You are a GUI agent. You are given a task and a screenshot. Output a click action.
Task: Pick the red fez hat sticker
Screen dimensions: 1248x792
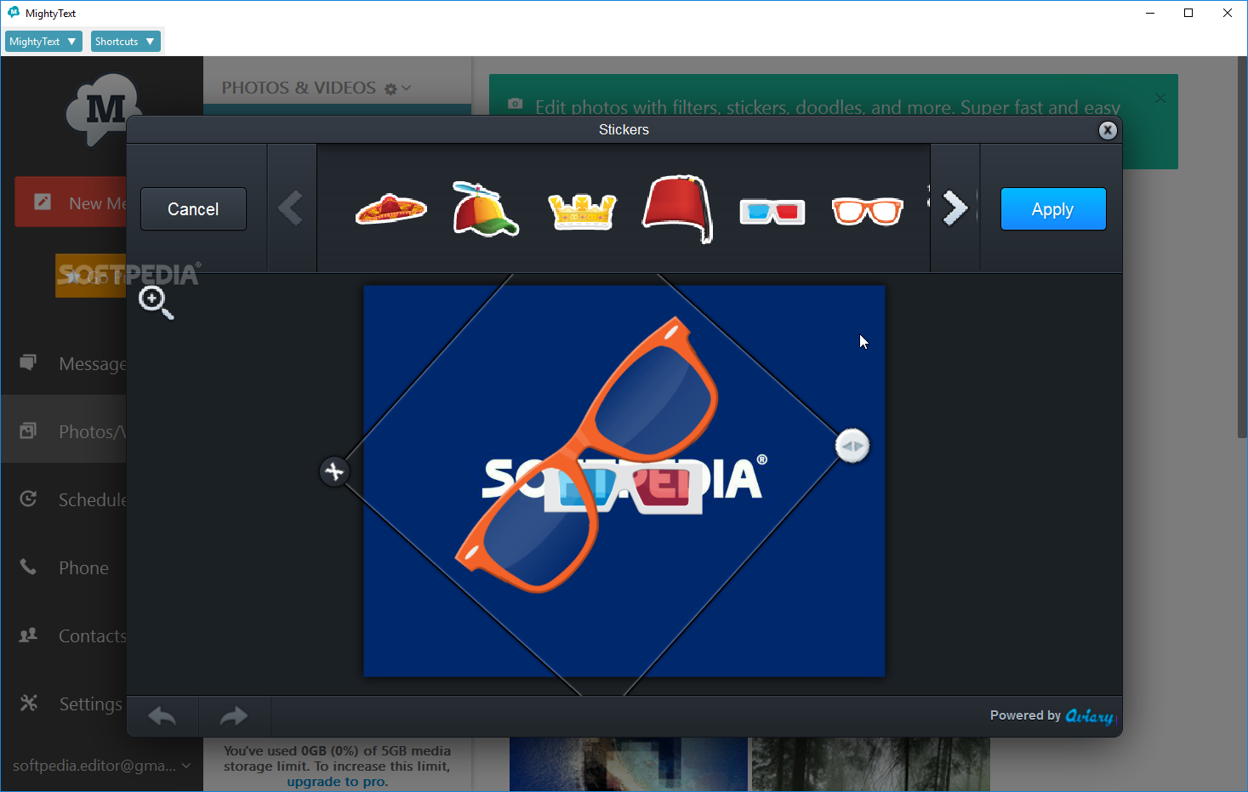click(x=677, y=209)
